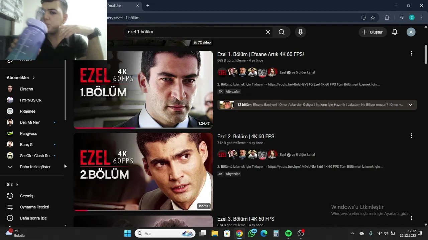Click the results page vertical scrollbar
Viewport: 428px width, 240px height.
[x=426, y=54]
